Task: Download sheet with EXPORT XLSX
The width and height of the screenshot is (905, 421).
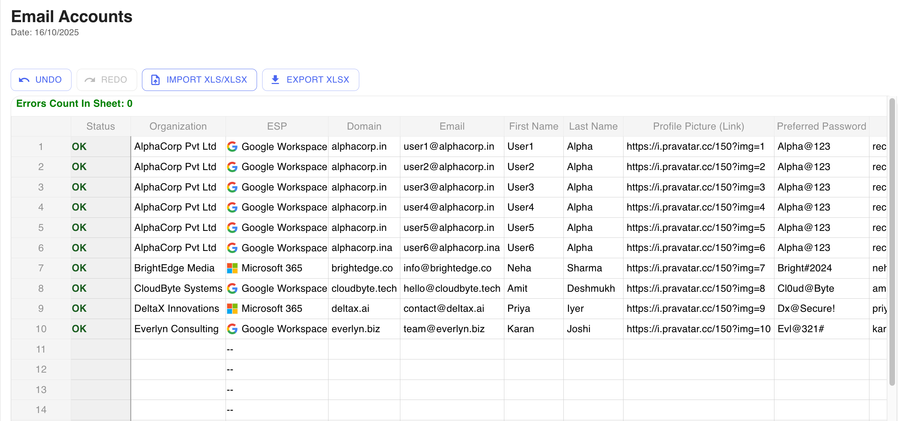Action: (311, 80)
